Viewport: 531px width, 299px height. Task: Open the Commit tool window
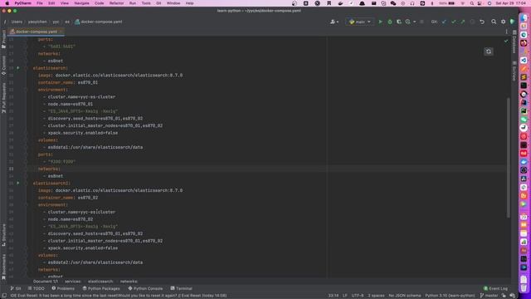click(x=3, y=65)
